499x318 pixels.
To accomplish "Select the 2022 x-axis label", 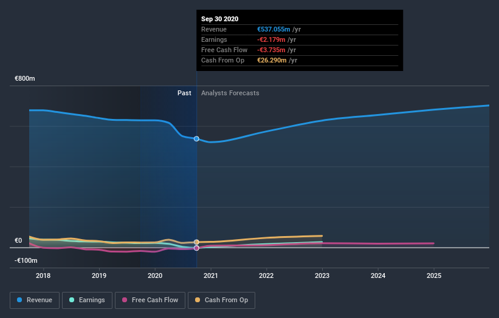I will pyautogui.click(x=266, y=276).
